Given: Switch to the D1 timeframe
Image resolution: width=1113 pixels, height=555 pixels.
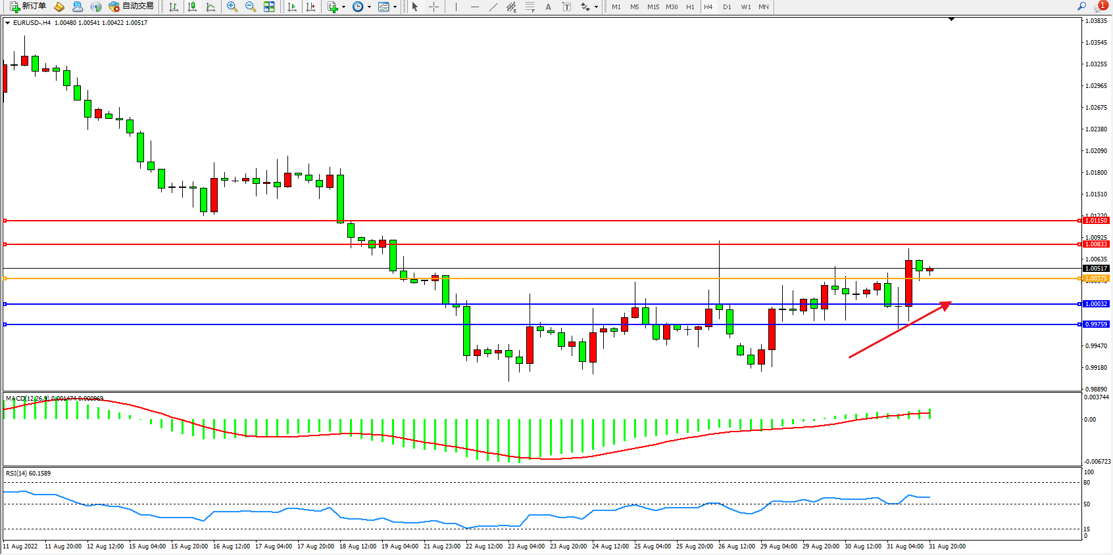Looking at the screenshot, I should [x=727, y=7].
